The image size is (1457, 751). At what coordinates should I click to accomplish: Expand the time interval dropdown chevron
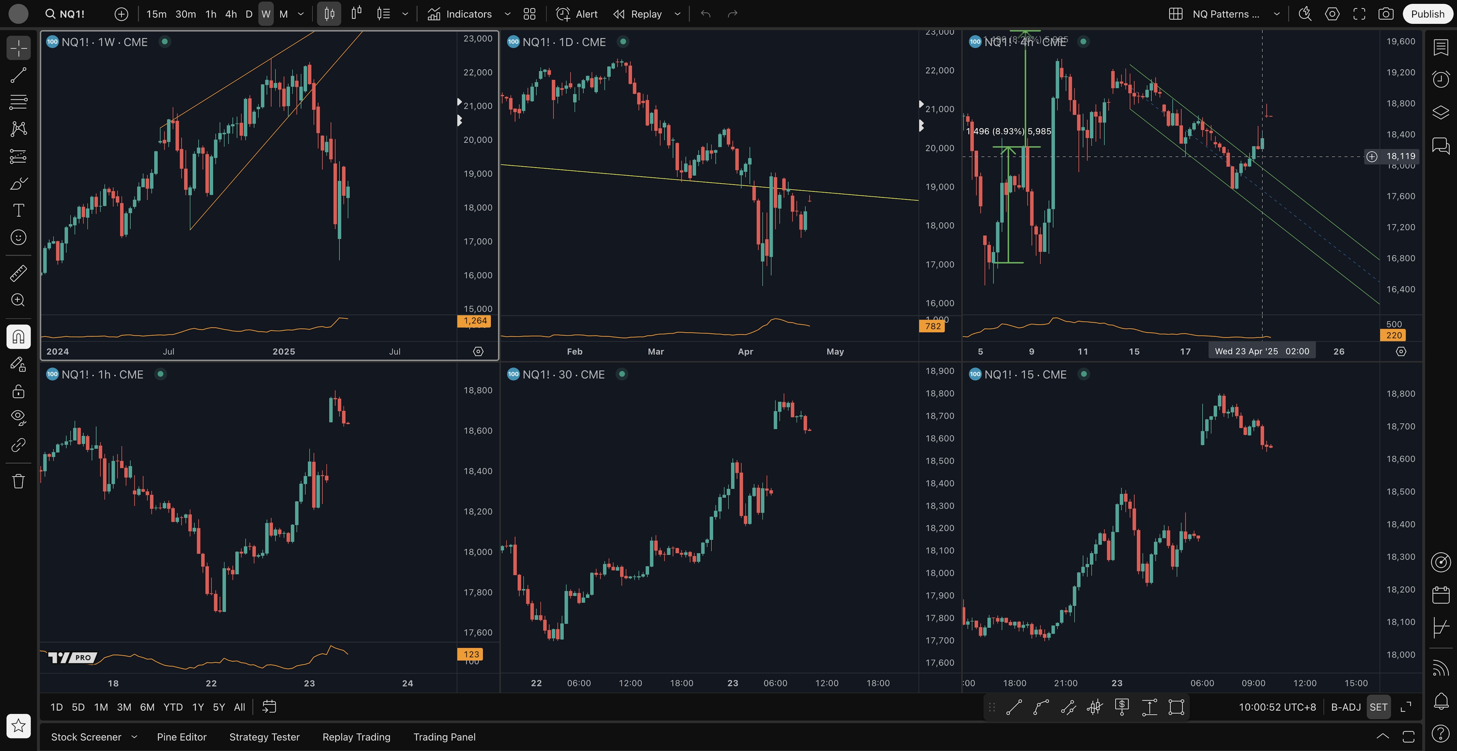click(x=301, y=14)
